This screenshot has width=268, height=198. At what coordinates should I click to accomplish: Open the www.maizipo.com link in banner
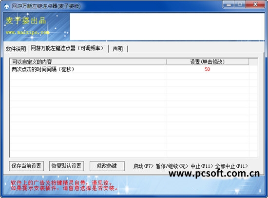pos(27,32)
